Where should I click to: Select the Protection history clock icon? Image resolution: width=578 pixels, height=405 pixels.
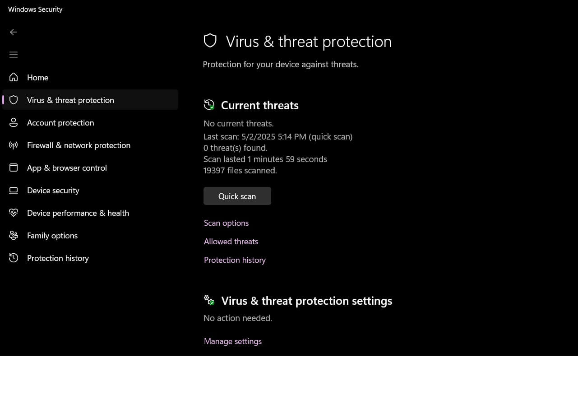[x=14, y=258]
